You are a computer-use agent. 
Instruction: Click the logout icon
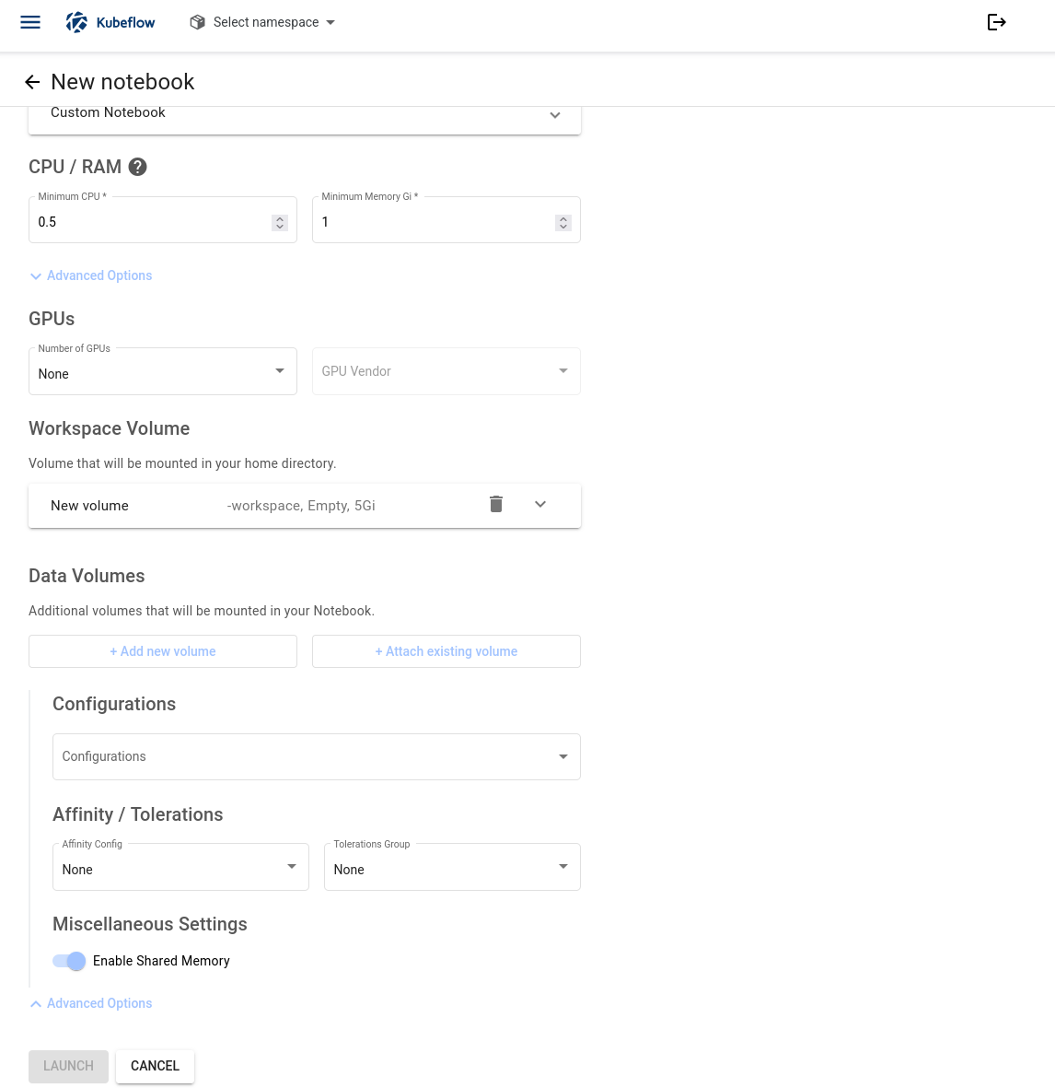[x=996, y=22]
